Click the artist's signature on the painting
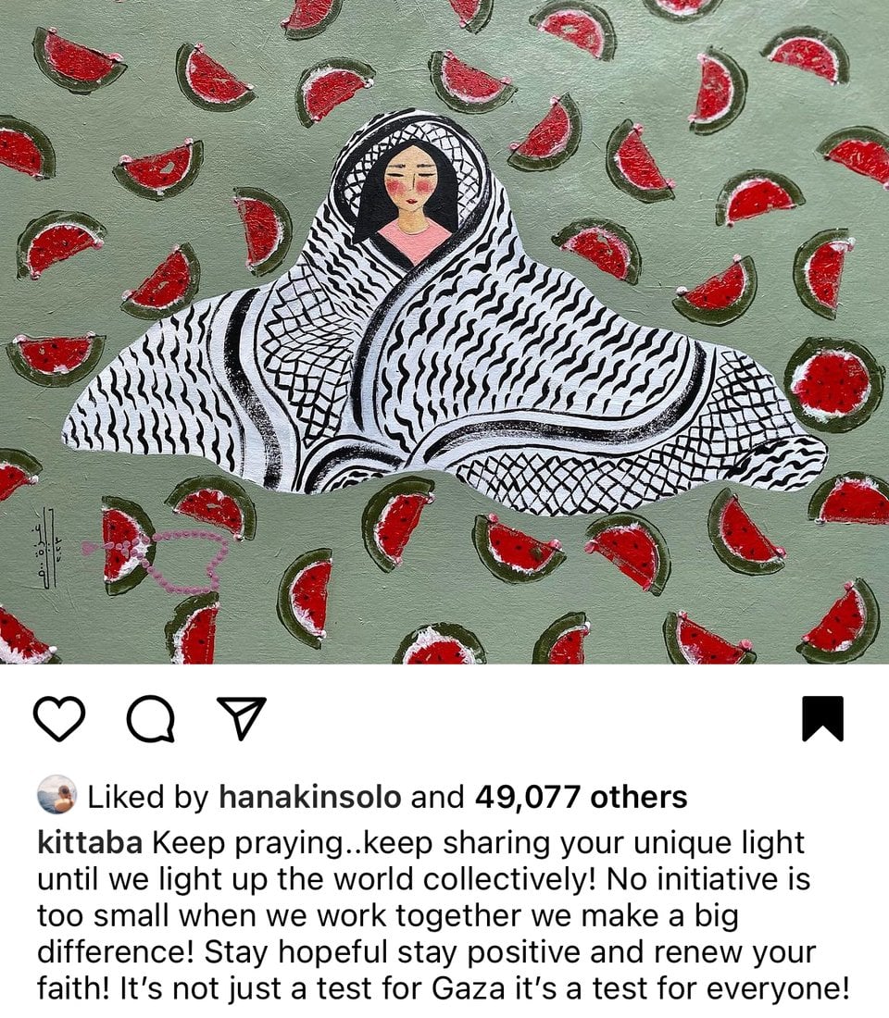The width and height of the screenshot is (889, 1018). tap(44, 547)
